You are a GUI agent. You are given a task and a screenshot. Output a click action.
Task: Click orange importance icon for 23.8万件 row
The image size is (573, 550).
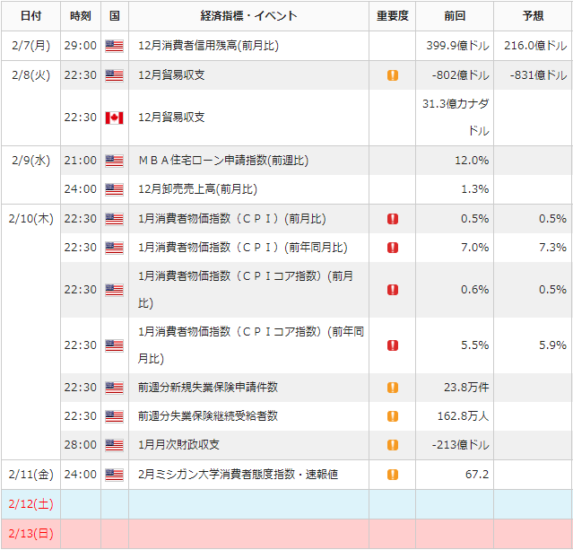click(393, 388)
